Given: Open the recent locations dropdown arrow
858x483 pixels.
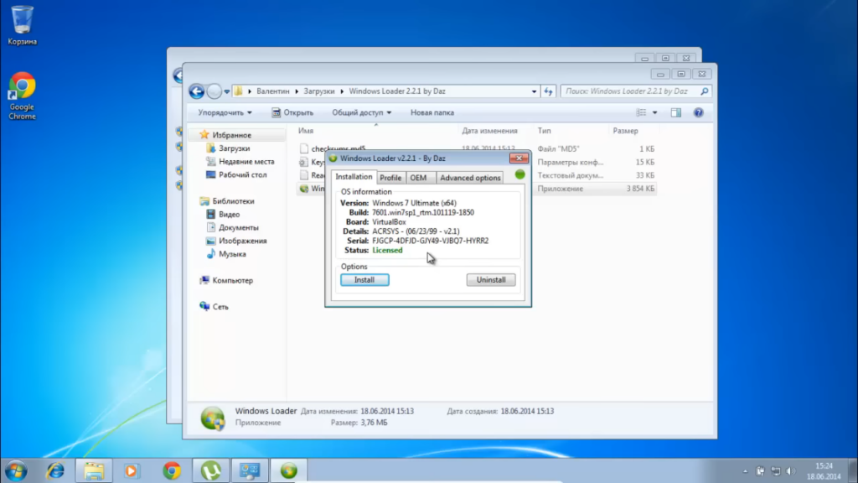Looking at the screenshot, I should coord(226,91).
